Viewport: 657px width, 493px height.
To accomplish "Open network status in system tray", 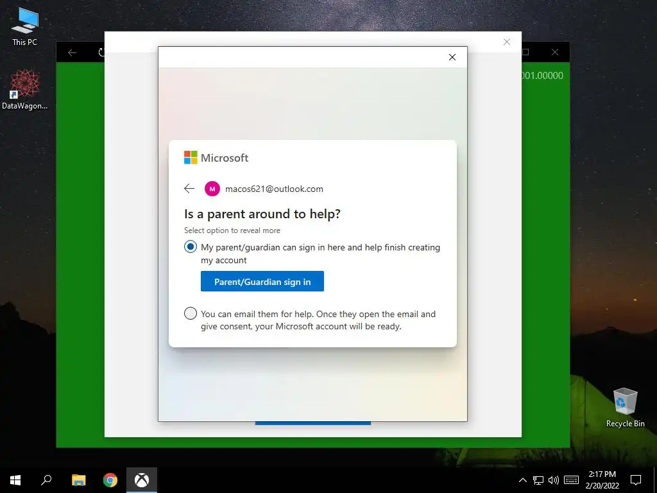I will point(538,480).
